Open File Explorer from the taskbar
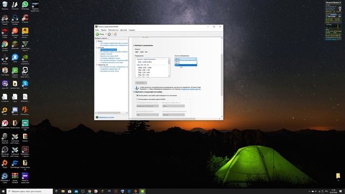Image resolution: width=345 pixels, height=194 pixels. click(63, 191)
